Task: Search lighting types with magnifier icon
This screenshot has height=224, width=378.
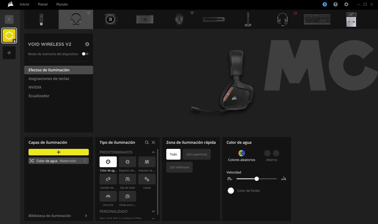Action: click(147, 142)
